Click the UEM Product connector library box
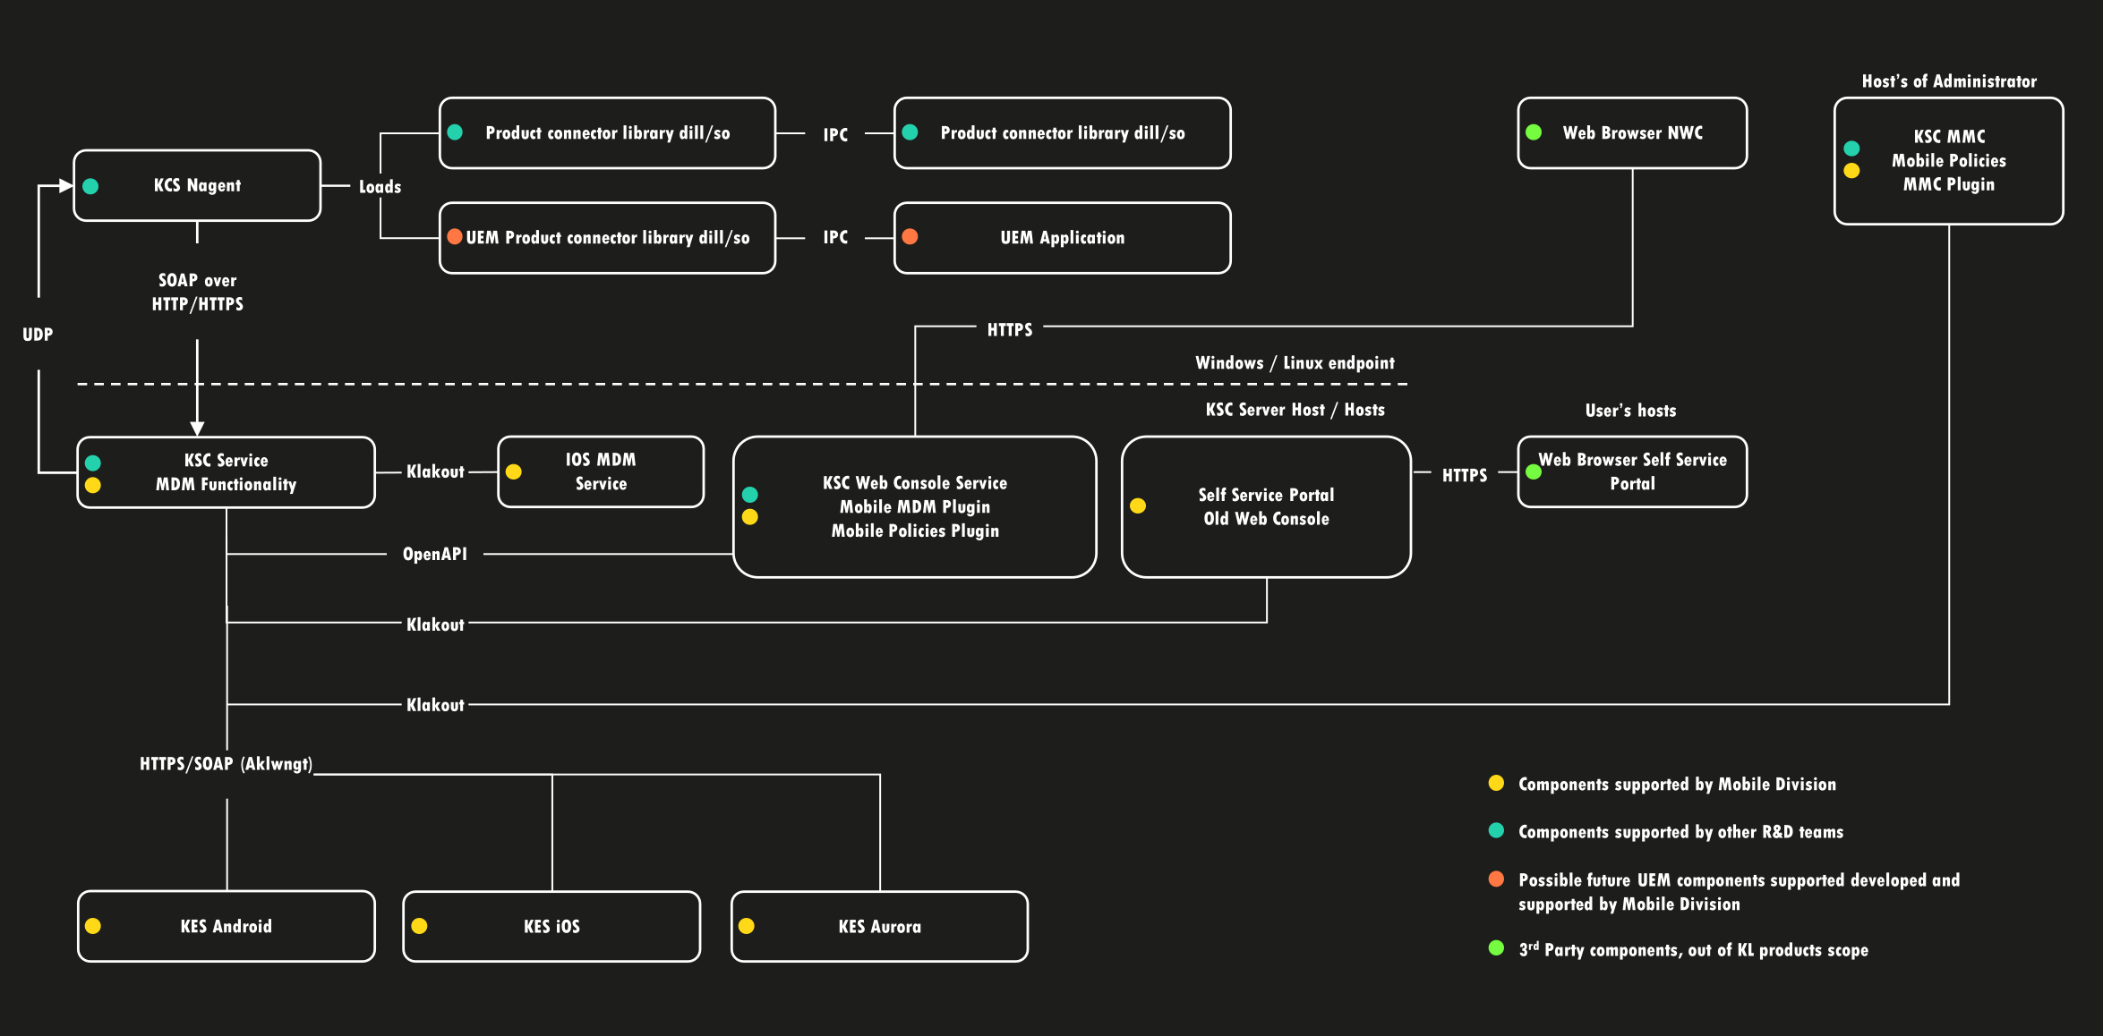 pos(607,238)
